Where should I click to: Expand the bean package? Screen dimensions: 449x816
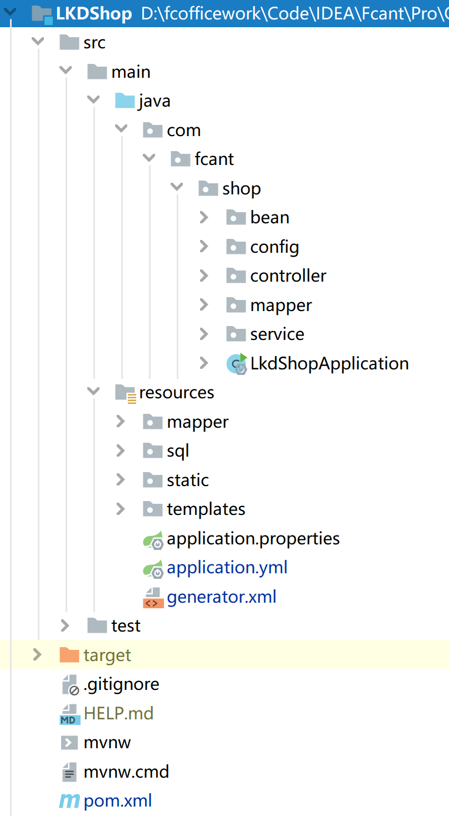pyautogui.click(x=204, y=217)
